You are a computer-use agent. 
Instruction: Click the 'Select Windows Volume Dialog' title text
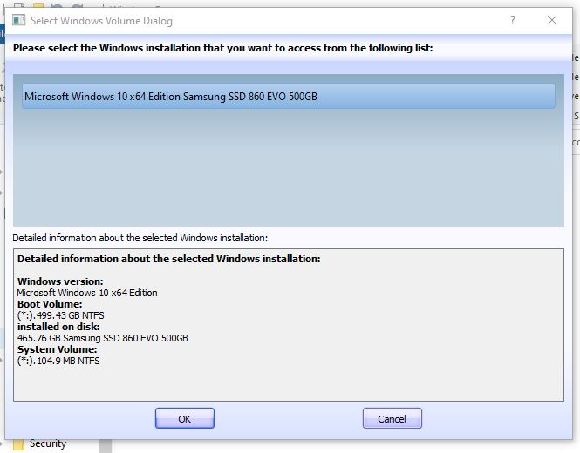click(101, 20)
